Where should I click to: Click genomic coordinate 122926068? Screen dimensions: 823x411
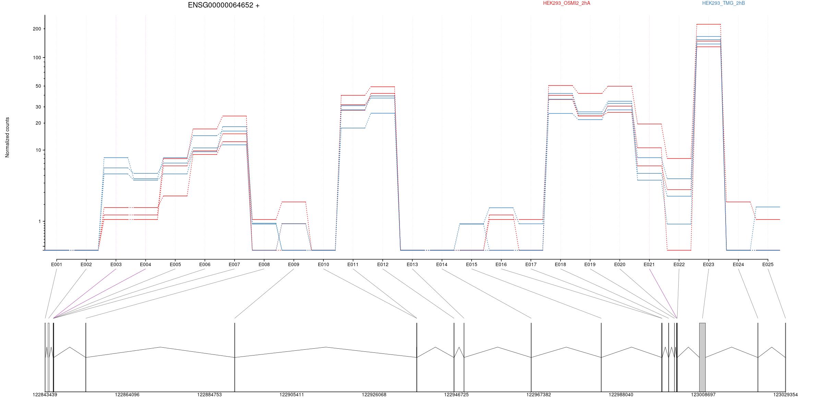(x=374, y=395)
